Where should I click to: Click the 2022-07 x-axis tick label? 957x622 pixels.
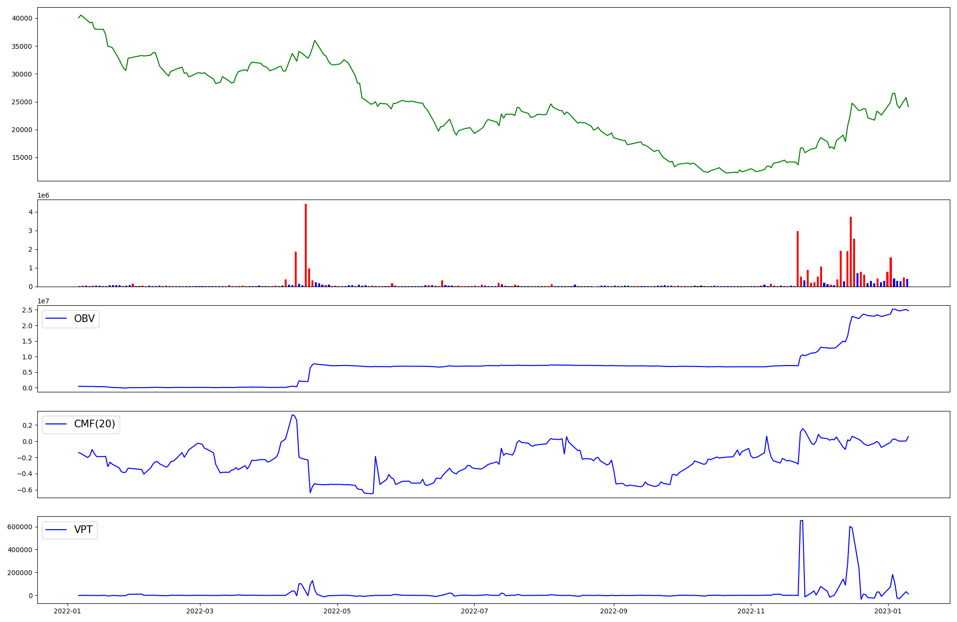click(x=475, y=611)
